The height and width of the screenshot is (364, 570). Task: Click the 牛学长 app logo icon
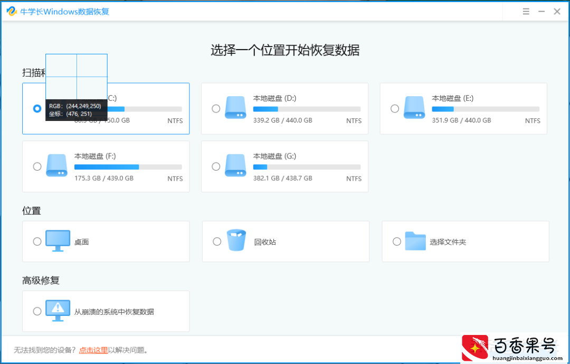(x=12, y=11)
